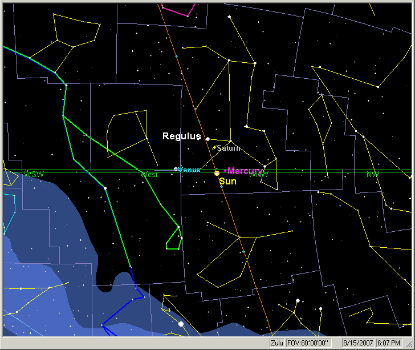
Task: Select the magenta Mercury marker dot
Action: (226, 171)
